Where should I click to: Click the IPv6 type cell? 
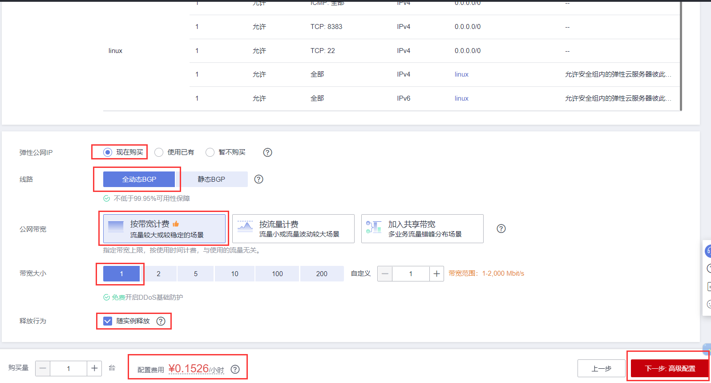coord(404,98)
